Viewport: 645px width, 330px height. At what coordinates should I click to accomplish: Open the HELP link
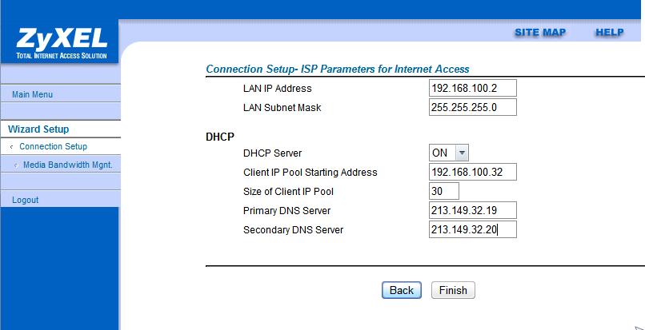(609, 32)
